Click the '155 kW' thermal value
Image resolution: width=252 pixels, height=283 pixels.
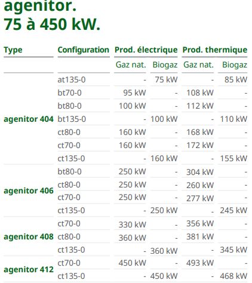233,159
